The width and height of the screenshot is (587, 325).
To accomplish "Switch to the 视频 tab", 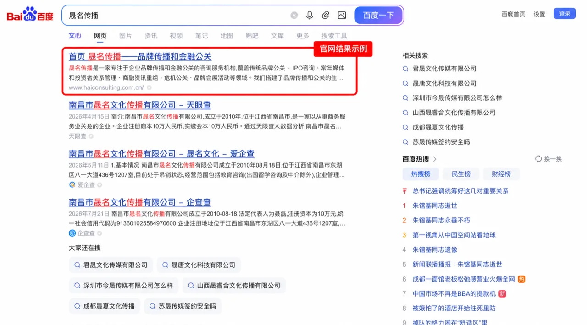I will (x=176, y=36).
